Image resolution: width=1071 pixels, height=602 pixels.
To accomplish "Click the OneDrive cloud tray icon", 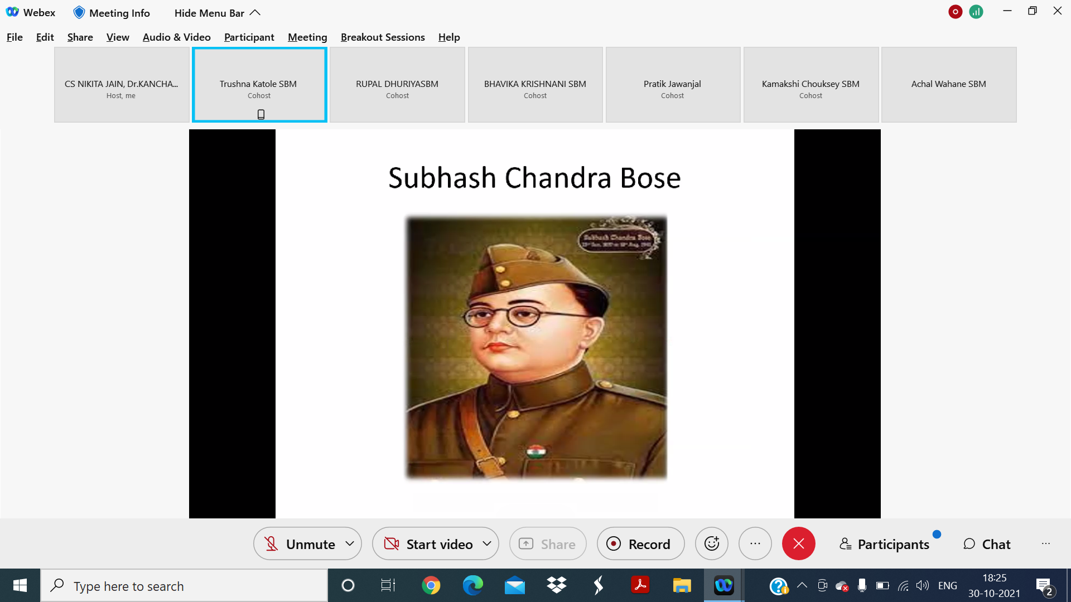I will coord(842,586).
